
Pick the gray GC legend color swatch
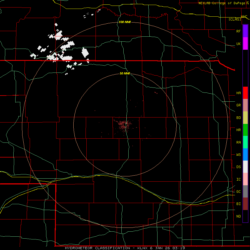pyautogui.click(x=245, y=191)
